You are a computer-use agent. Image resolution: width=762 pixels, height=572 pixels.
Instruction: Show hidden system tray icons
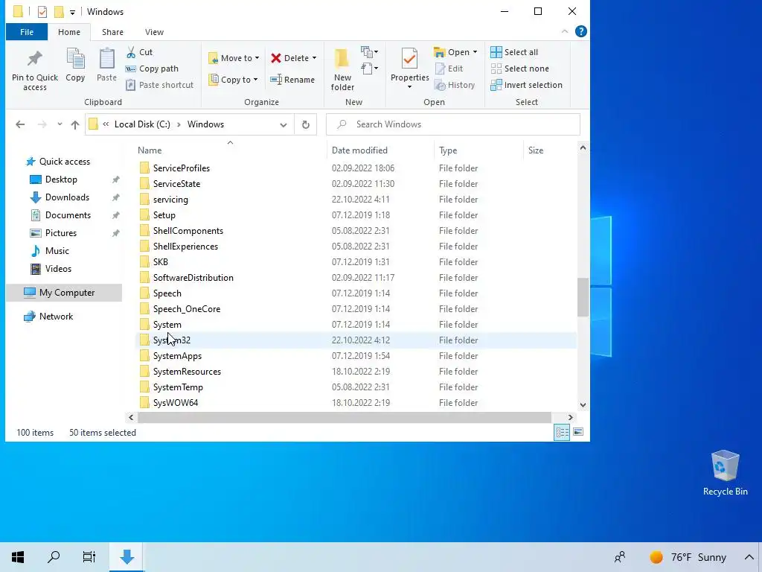[749, 557]
